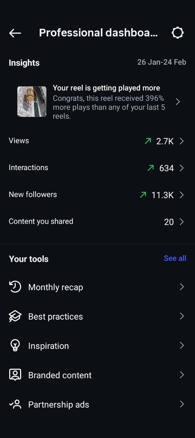Tap the 26 Jan-24 Feb date range
This screenshot has width=195, height=438.
(162, 62)
